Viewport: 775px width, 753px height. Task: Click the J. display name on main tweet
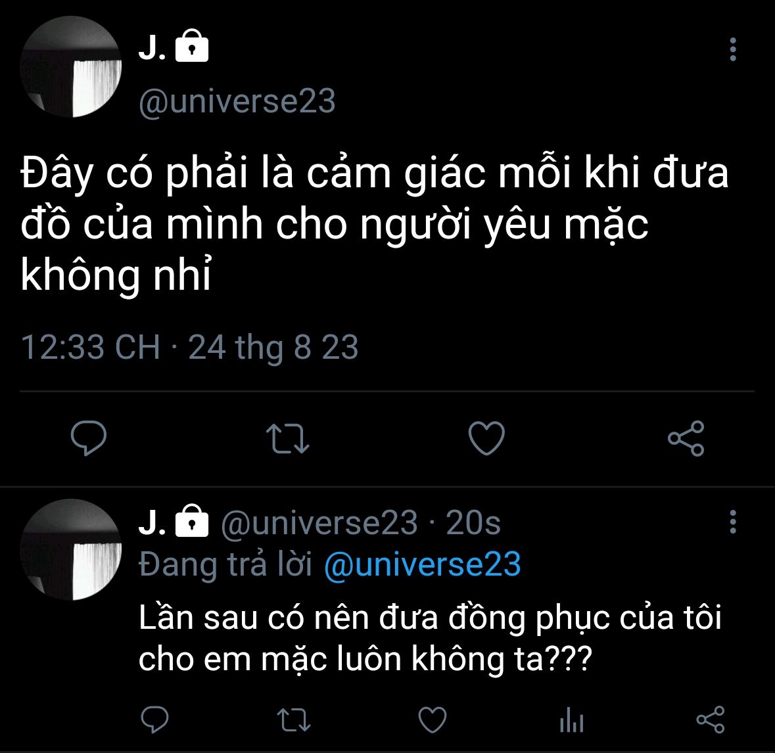tap(153, 48)
